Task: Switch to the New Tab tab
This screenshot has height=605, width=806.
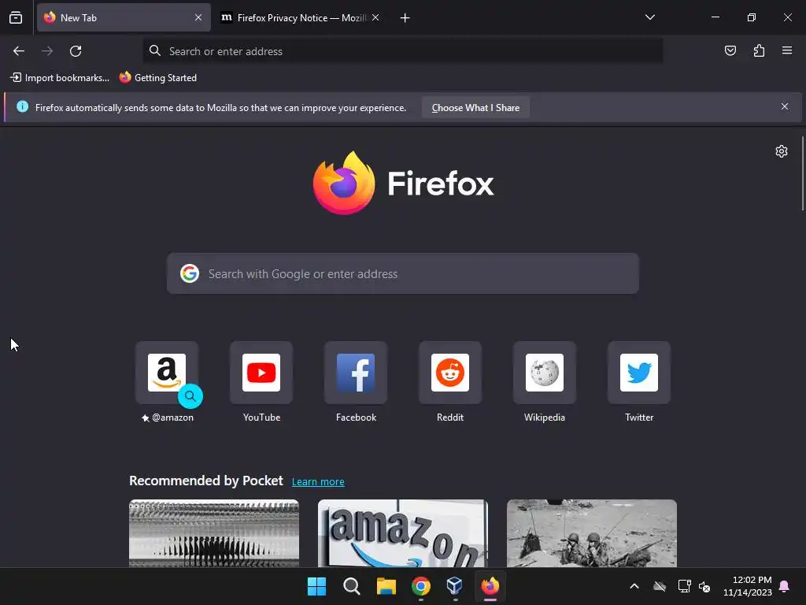Action: coord(124,17)
